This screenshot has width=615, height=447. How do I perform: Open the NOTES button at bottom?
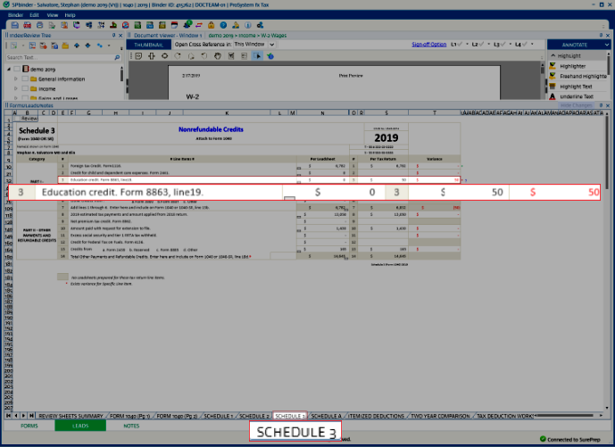[x=131, y=426]
